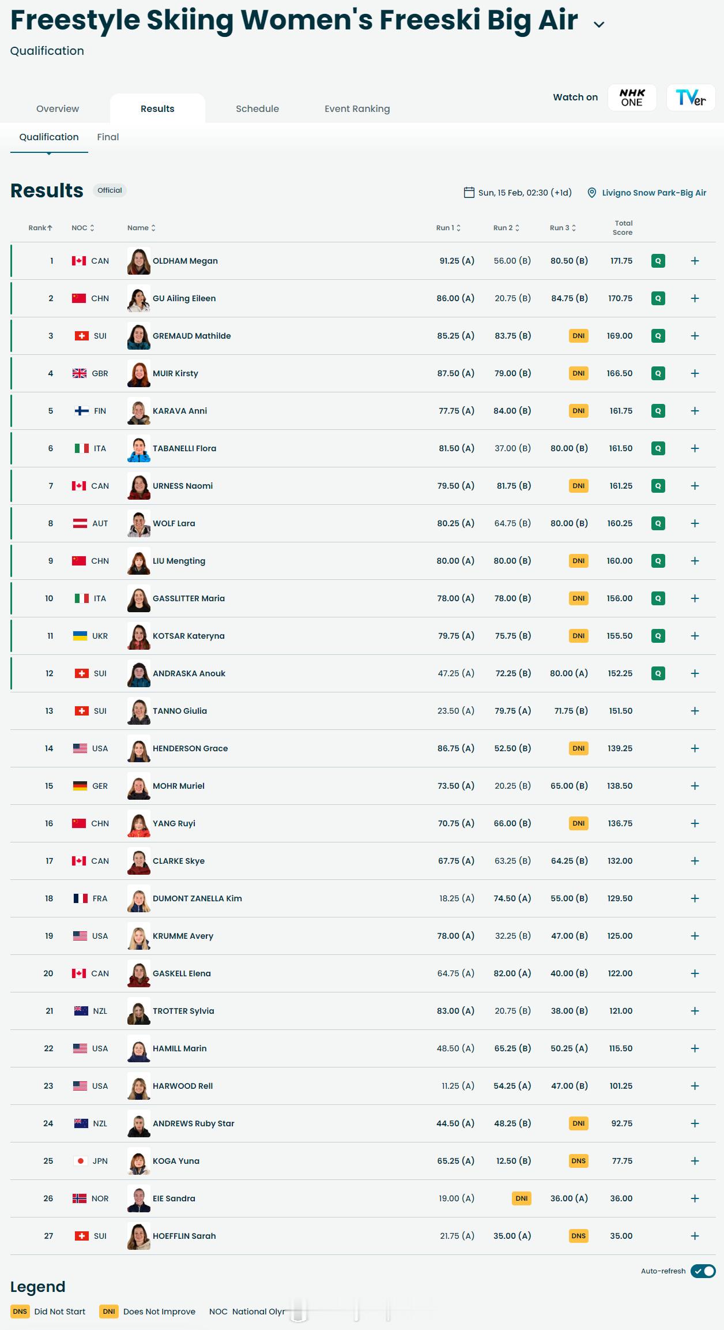The image size is (724, 1330).
Task: Click the calendar icon beside event date
Action: click(469, 193)
